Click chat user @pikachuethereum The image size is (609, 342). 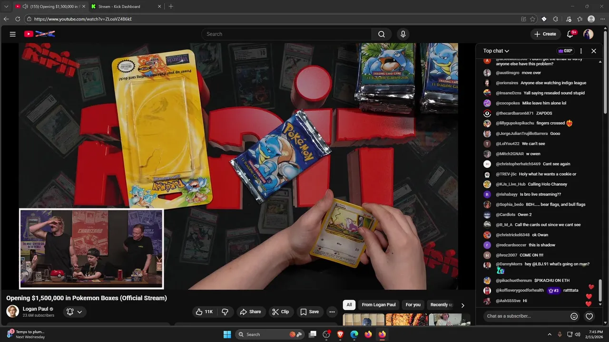[514, 280]
